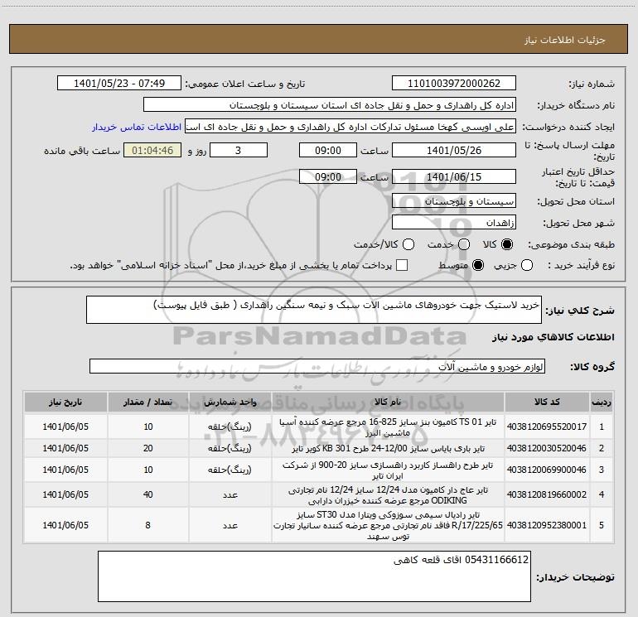The height and width of the screenshot is (617, 638).
Task: Click need date 1401/06/05 in row 3
Action: [x=65, y=470]
